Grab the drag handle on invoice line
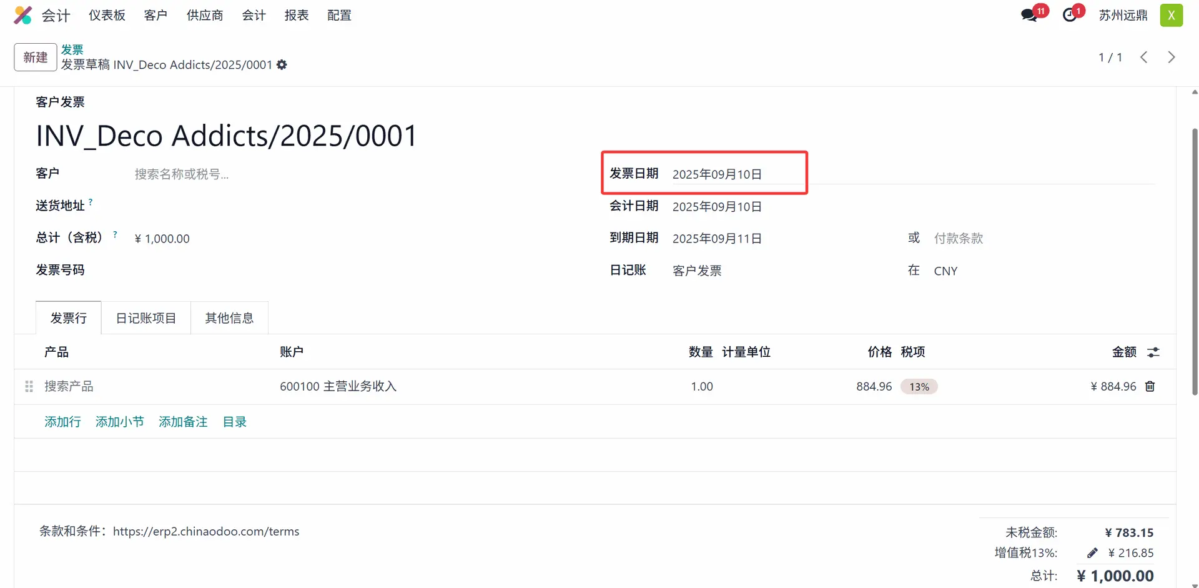This screenshot has width=1199, height=588. [29, 387]
